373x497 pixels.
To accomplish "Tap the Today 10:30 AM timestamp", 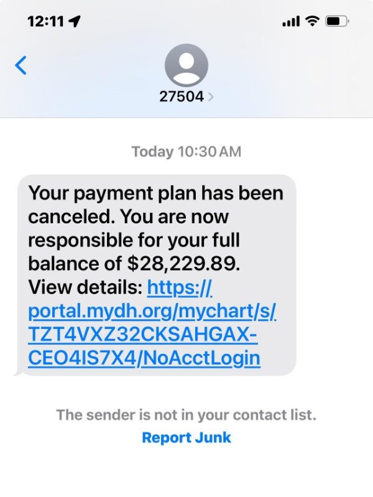I will click(186, 152).
